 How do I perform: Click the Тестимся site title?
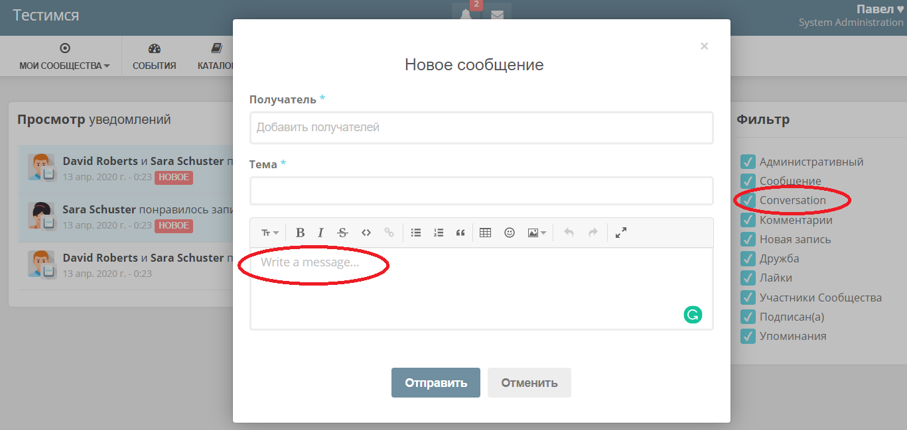coord(46,15)
